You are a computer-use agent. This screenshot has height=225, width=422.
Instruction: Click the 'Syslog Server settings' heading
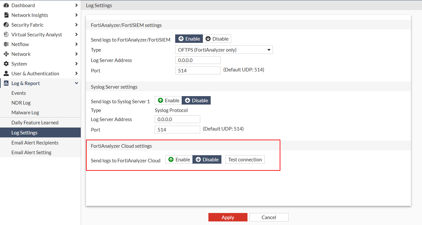click(x=114, y=87)
